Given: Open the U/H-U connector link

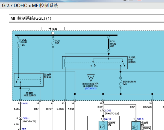Looking at the screenshot, I should (25, 104).
